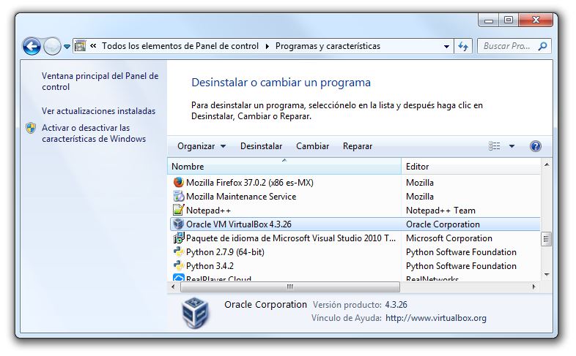Click Cambiar in the toolbar

coord(313,146)
